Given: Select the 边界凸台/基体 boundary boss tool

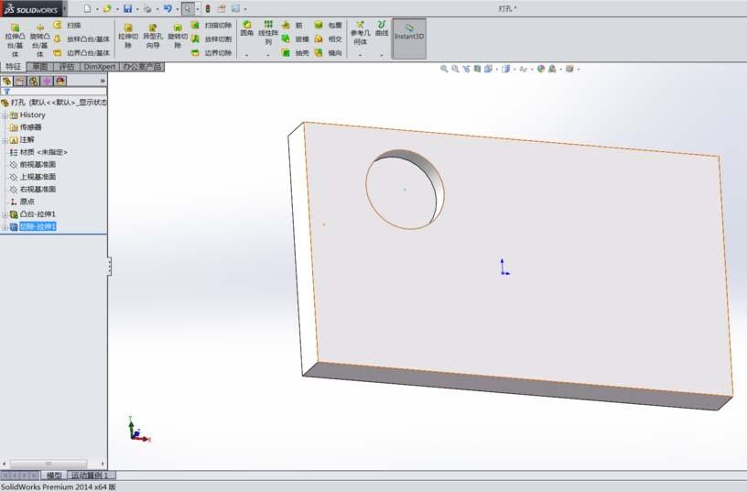Looking at the screenshot, I should [x=81, y=52].
